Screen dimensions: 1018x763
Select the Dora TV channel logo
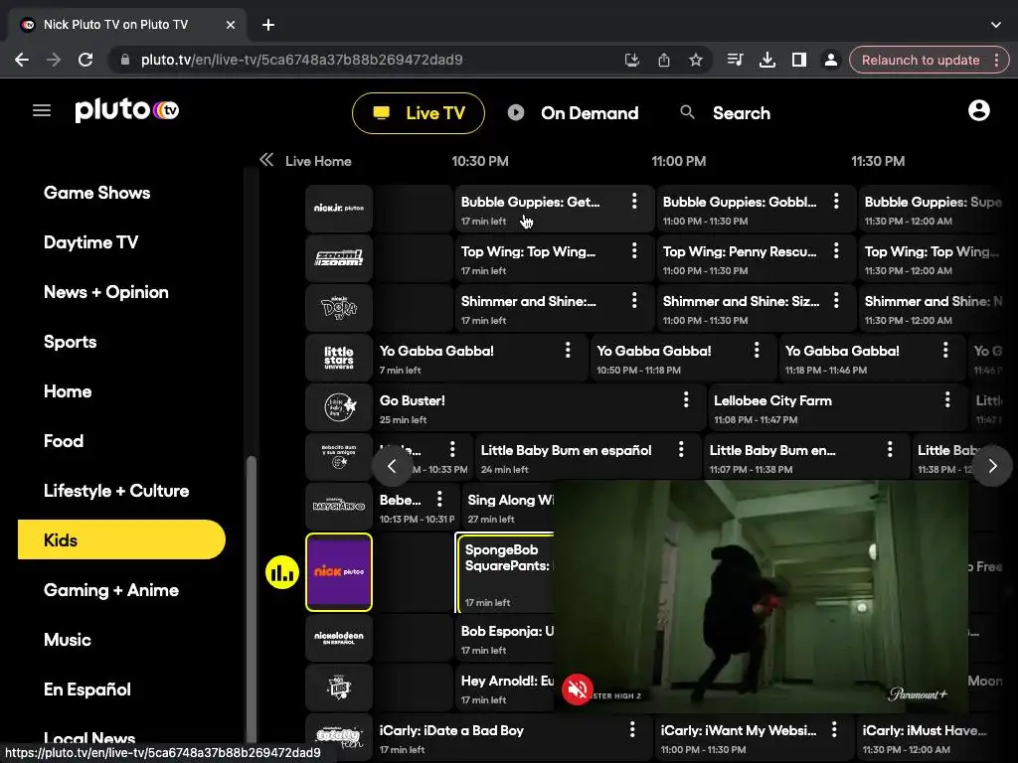point(339,308)
